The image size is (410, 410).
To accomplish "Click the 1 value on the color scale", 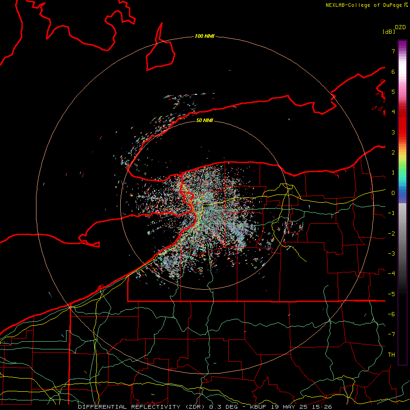I will pyautogui.click(x=393, y=173).
